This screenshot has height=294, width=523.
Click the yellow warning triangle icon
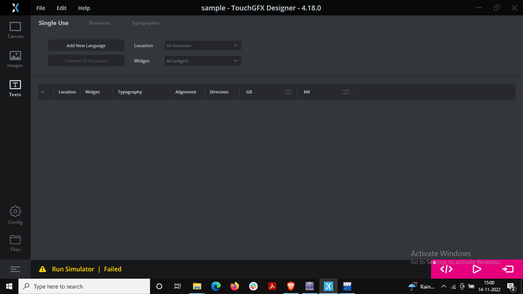coord(42,269)
